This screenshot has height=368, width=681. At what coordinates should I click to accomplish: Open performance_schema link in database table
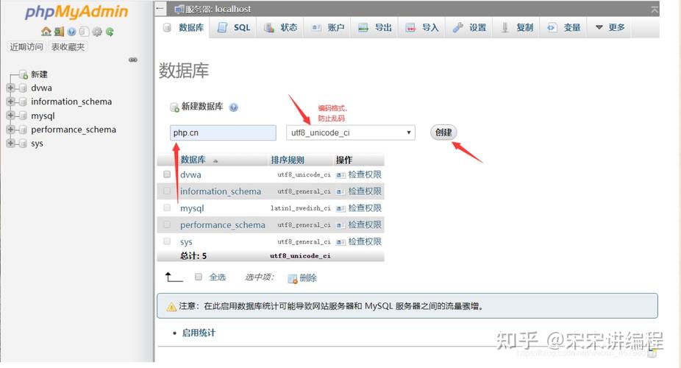222,225
